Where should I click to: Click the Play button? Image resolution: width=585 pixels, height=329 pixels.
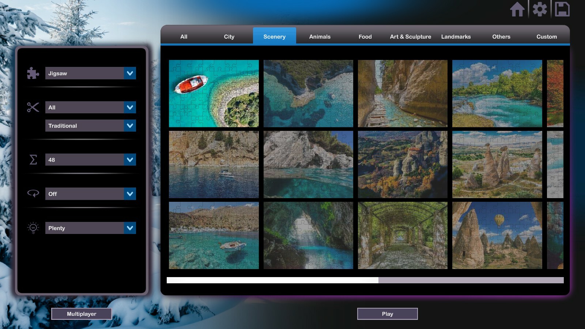coord(387,314)
